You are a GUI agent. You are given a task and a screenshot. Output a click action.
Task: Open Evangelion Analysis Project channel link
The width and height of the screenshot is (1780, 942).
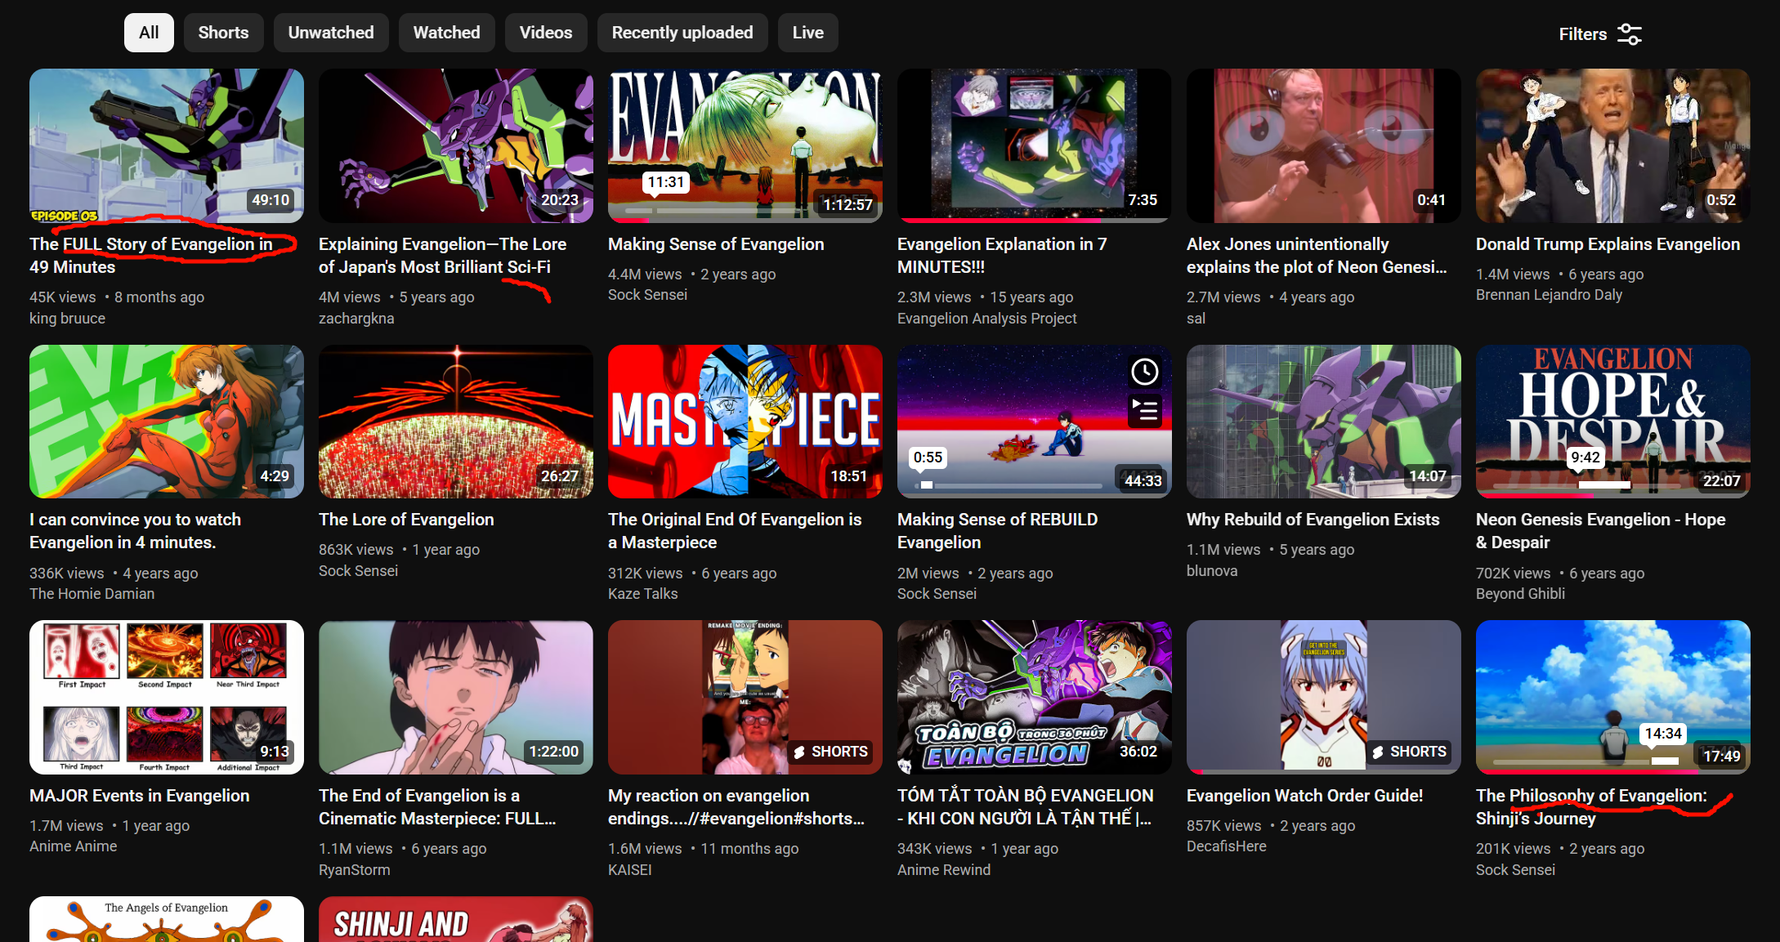[986, 319]
